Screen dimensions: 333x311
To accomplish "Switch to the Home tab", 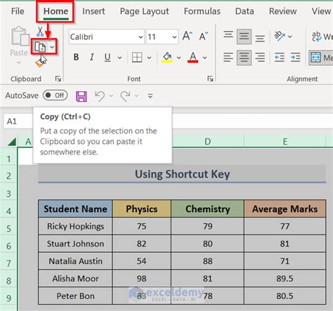I will tap(55, 11).
